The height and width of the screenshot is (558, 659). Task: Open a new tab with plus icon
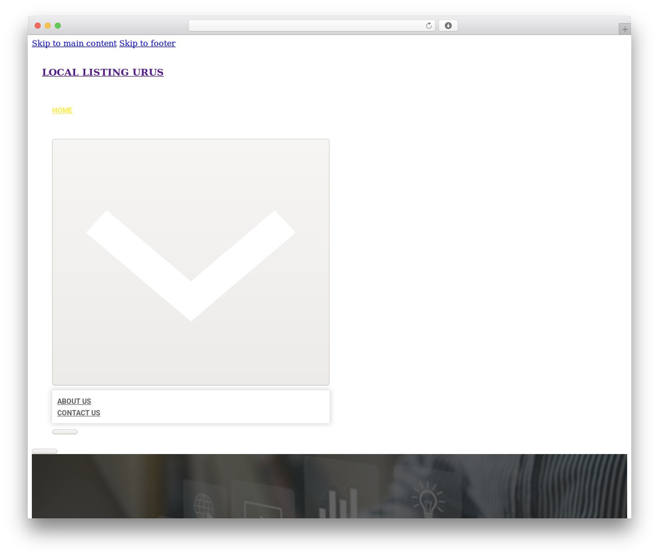click(x=625, y=29)
